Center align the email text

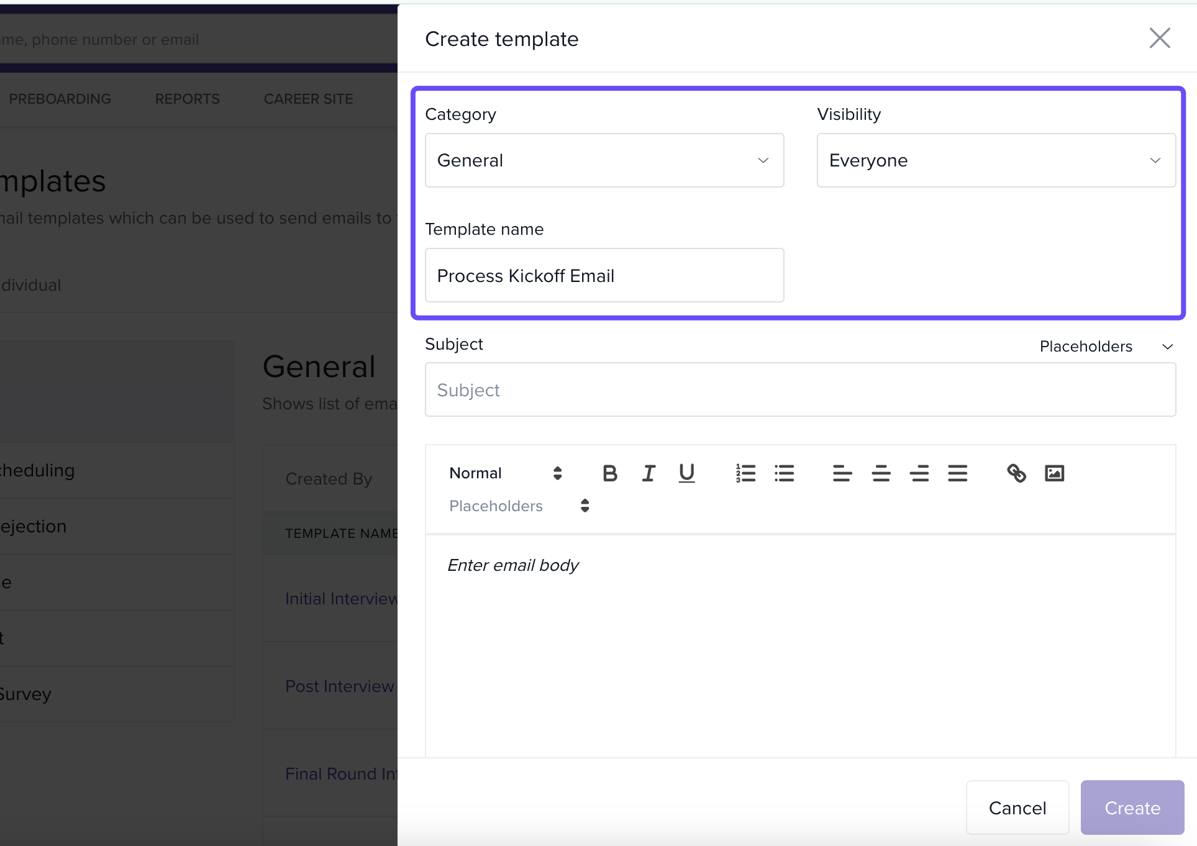click(x=881, y=473)
